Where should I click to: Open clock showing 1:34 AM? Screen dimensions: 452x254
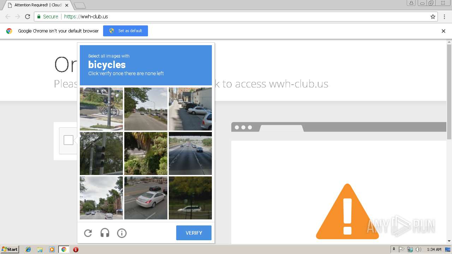click(434, 249)
